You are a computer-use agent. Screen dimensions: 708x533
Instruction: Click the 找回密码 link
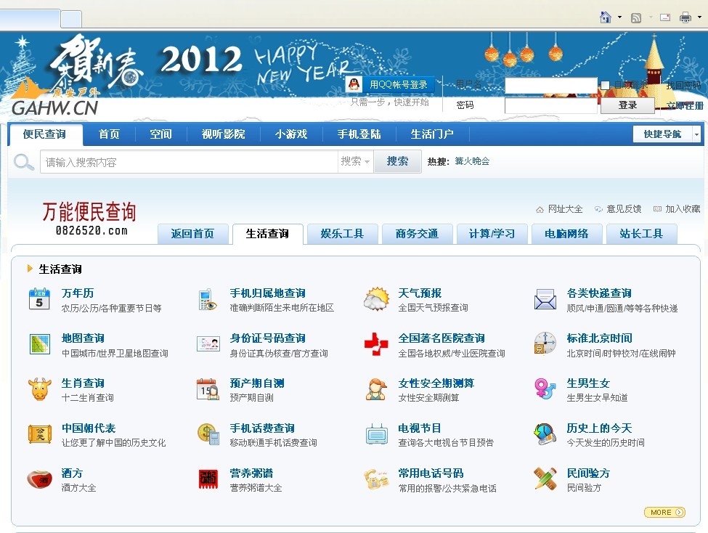[683, 85]
